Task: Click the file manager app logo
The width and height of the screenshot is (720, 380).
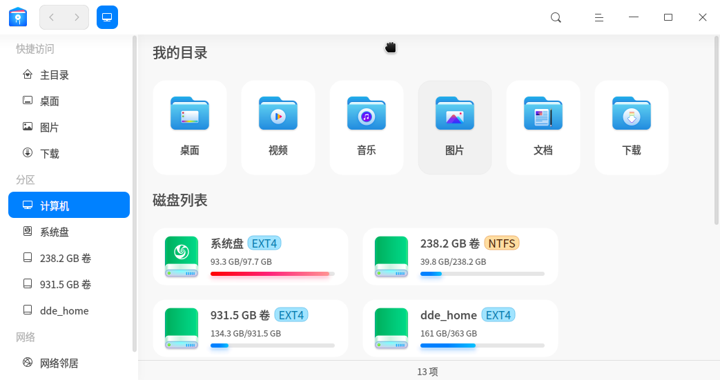Action: pyautogui.click(x=18, y=17)
